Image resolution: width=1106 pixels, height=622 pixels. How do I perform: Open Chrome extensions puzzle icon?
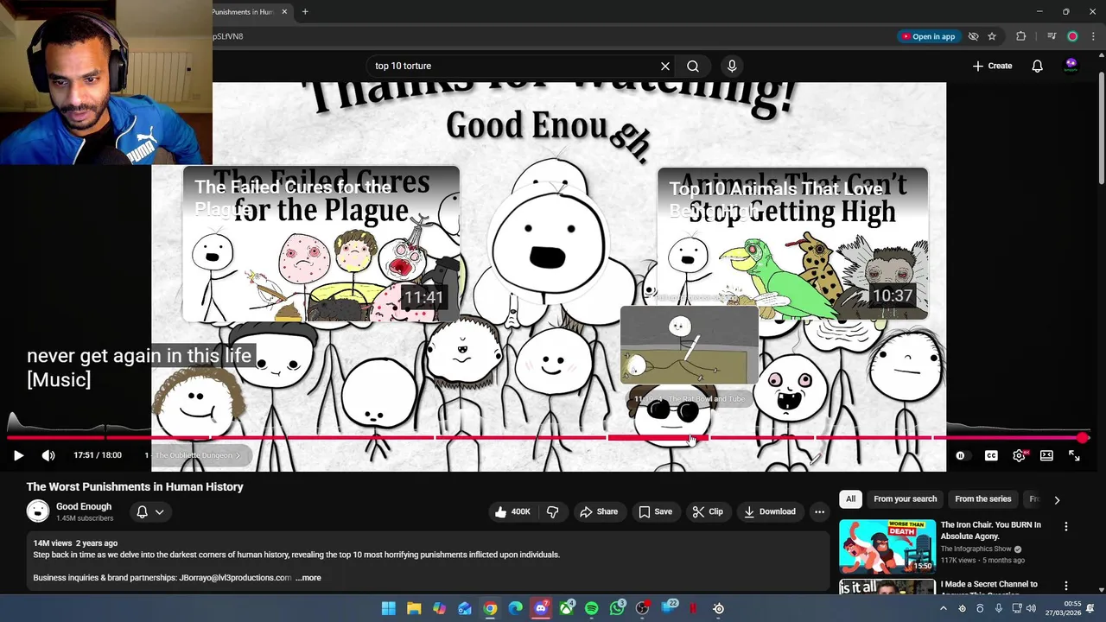pyautogui.click(x=1021, y=36)
